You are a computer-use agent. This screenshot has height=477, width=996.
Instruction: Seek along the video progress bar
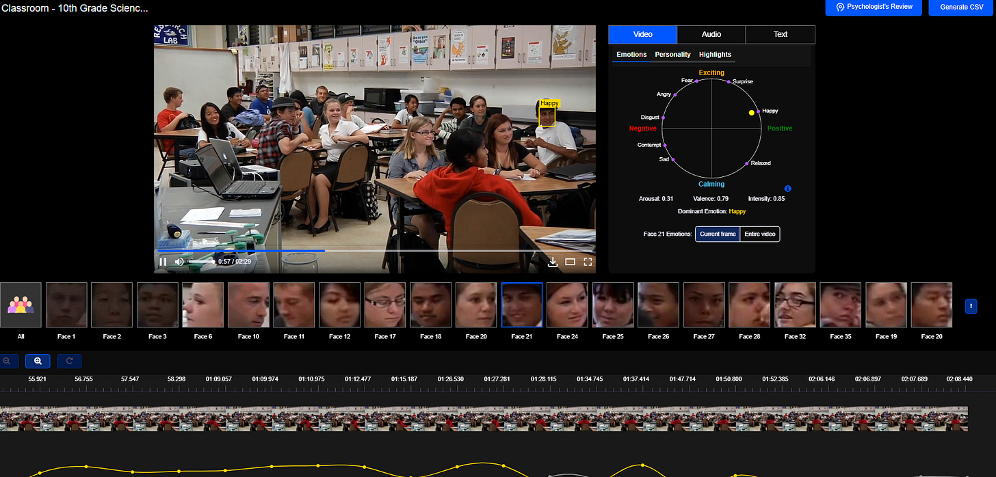[x=375, y=251]
